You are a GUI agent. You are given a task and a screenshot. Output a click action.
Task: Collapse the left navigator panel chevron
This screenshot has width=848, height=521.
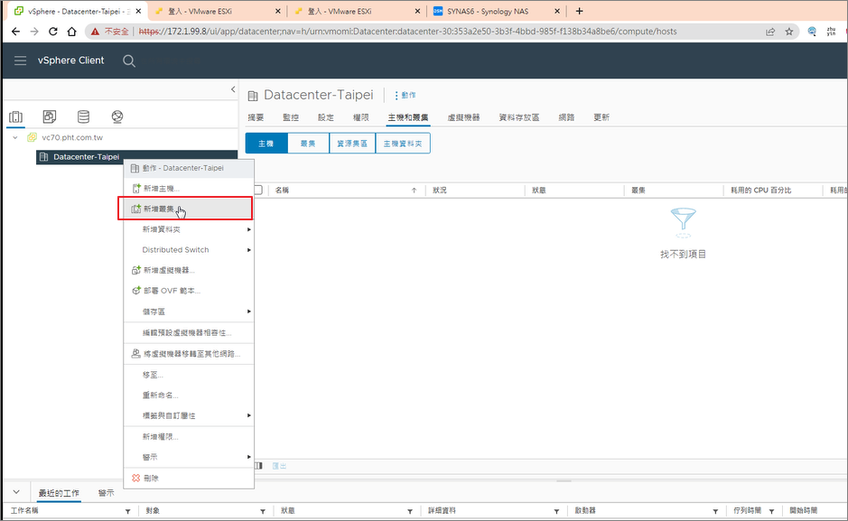click(x=233, y=89)
